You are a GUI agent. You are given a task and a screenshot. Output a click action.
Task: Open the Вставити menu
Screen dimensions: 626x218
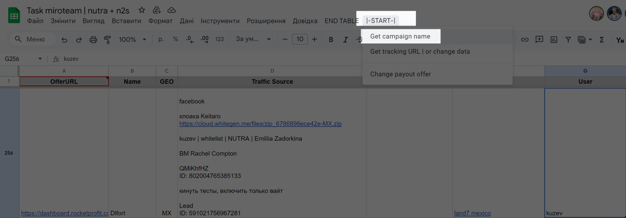click(126, 21)
